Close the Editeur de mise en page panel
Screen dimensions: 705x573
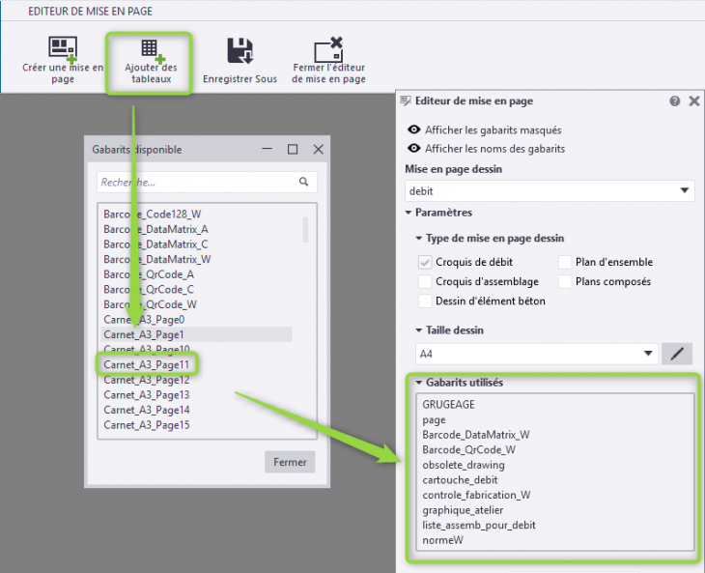tap(694, 101)
